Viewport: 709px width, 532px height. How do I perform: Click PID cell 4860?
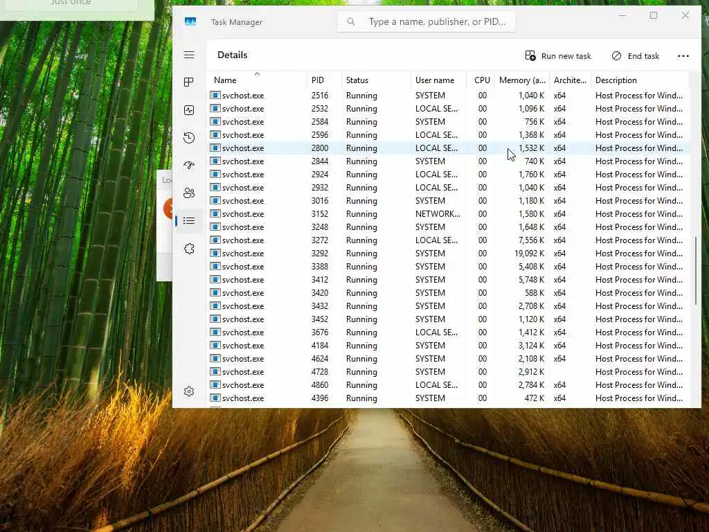tap(320, 384)
